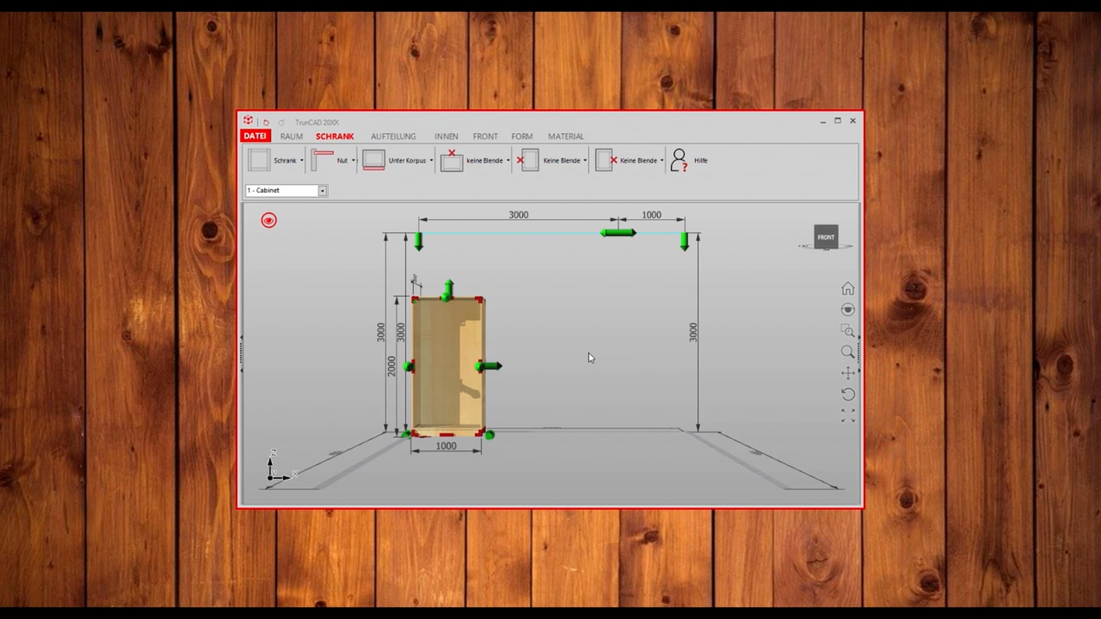Switch to the AUFTEILUNG tab
Screen dimensions: 1101x619
pos(393,136)
